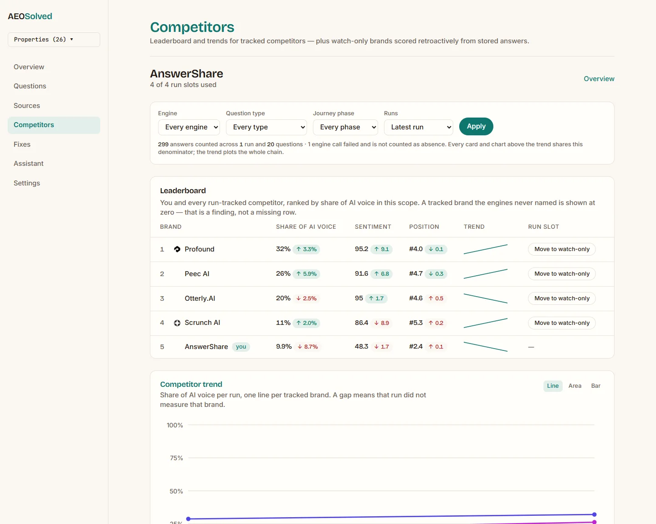Image resolution: width=656 pixels, height=524 pixels.
Task: Open the Question type dropdown
Action: coord(266,127)
